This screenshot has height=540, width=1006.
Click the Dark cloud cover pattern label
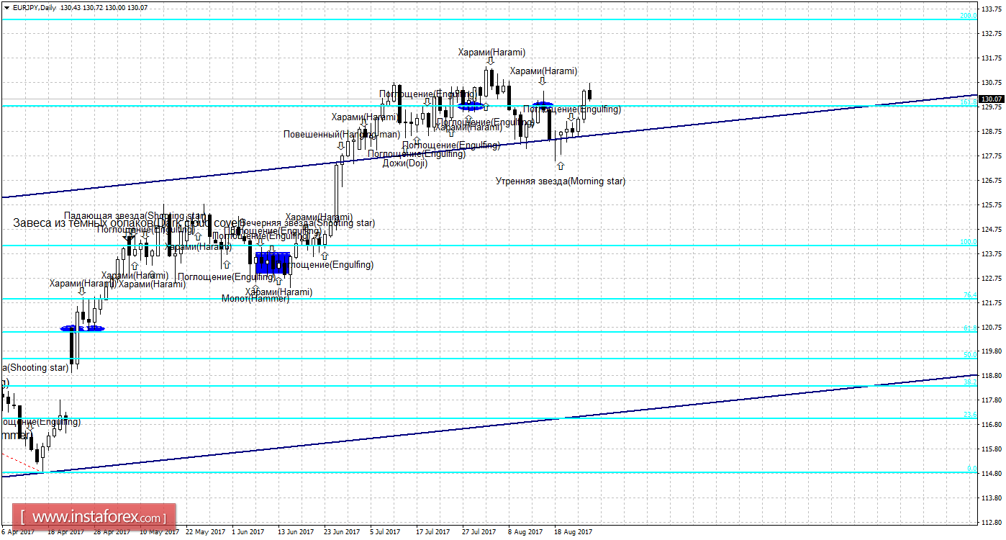point(129,222)
